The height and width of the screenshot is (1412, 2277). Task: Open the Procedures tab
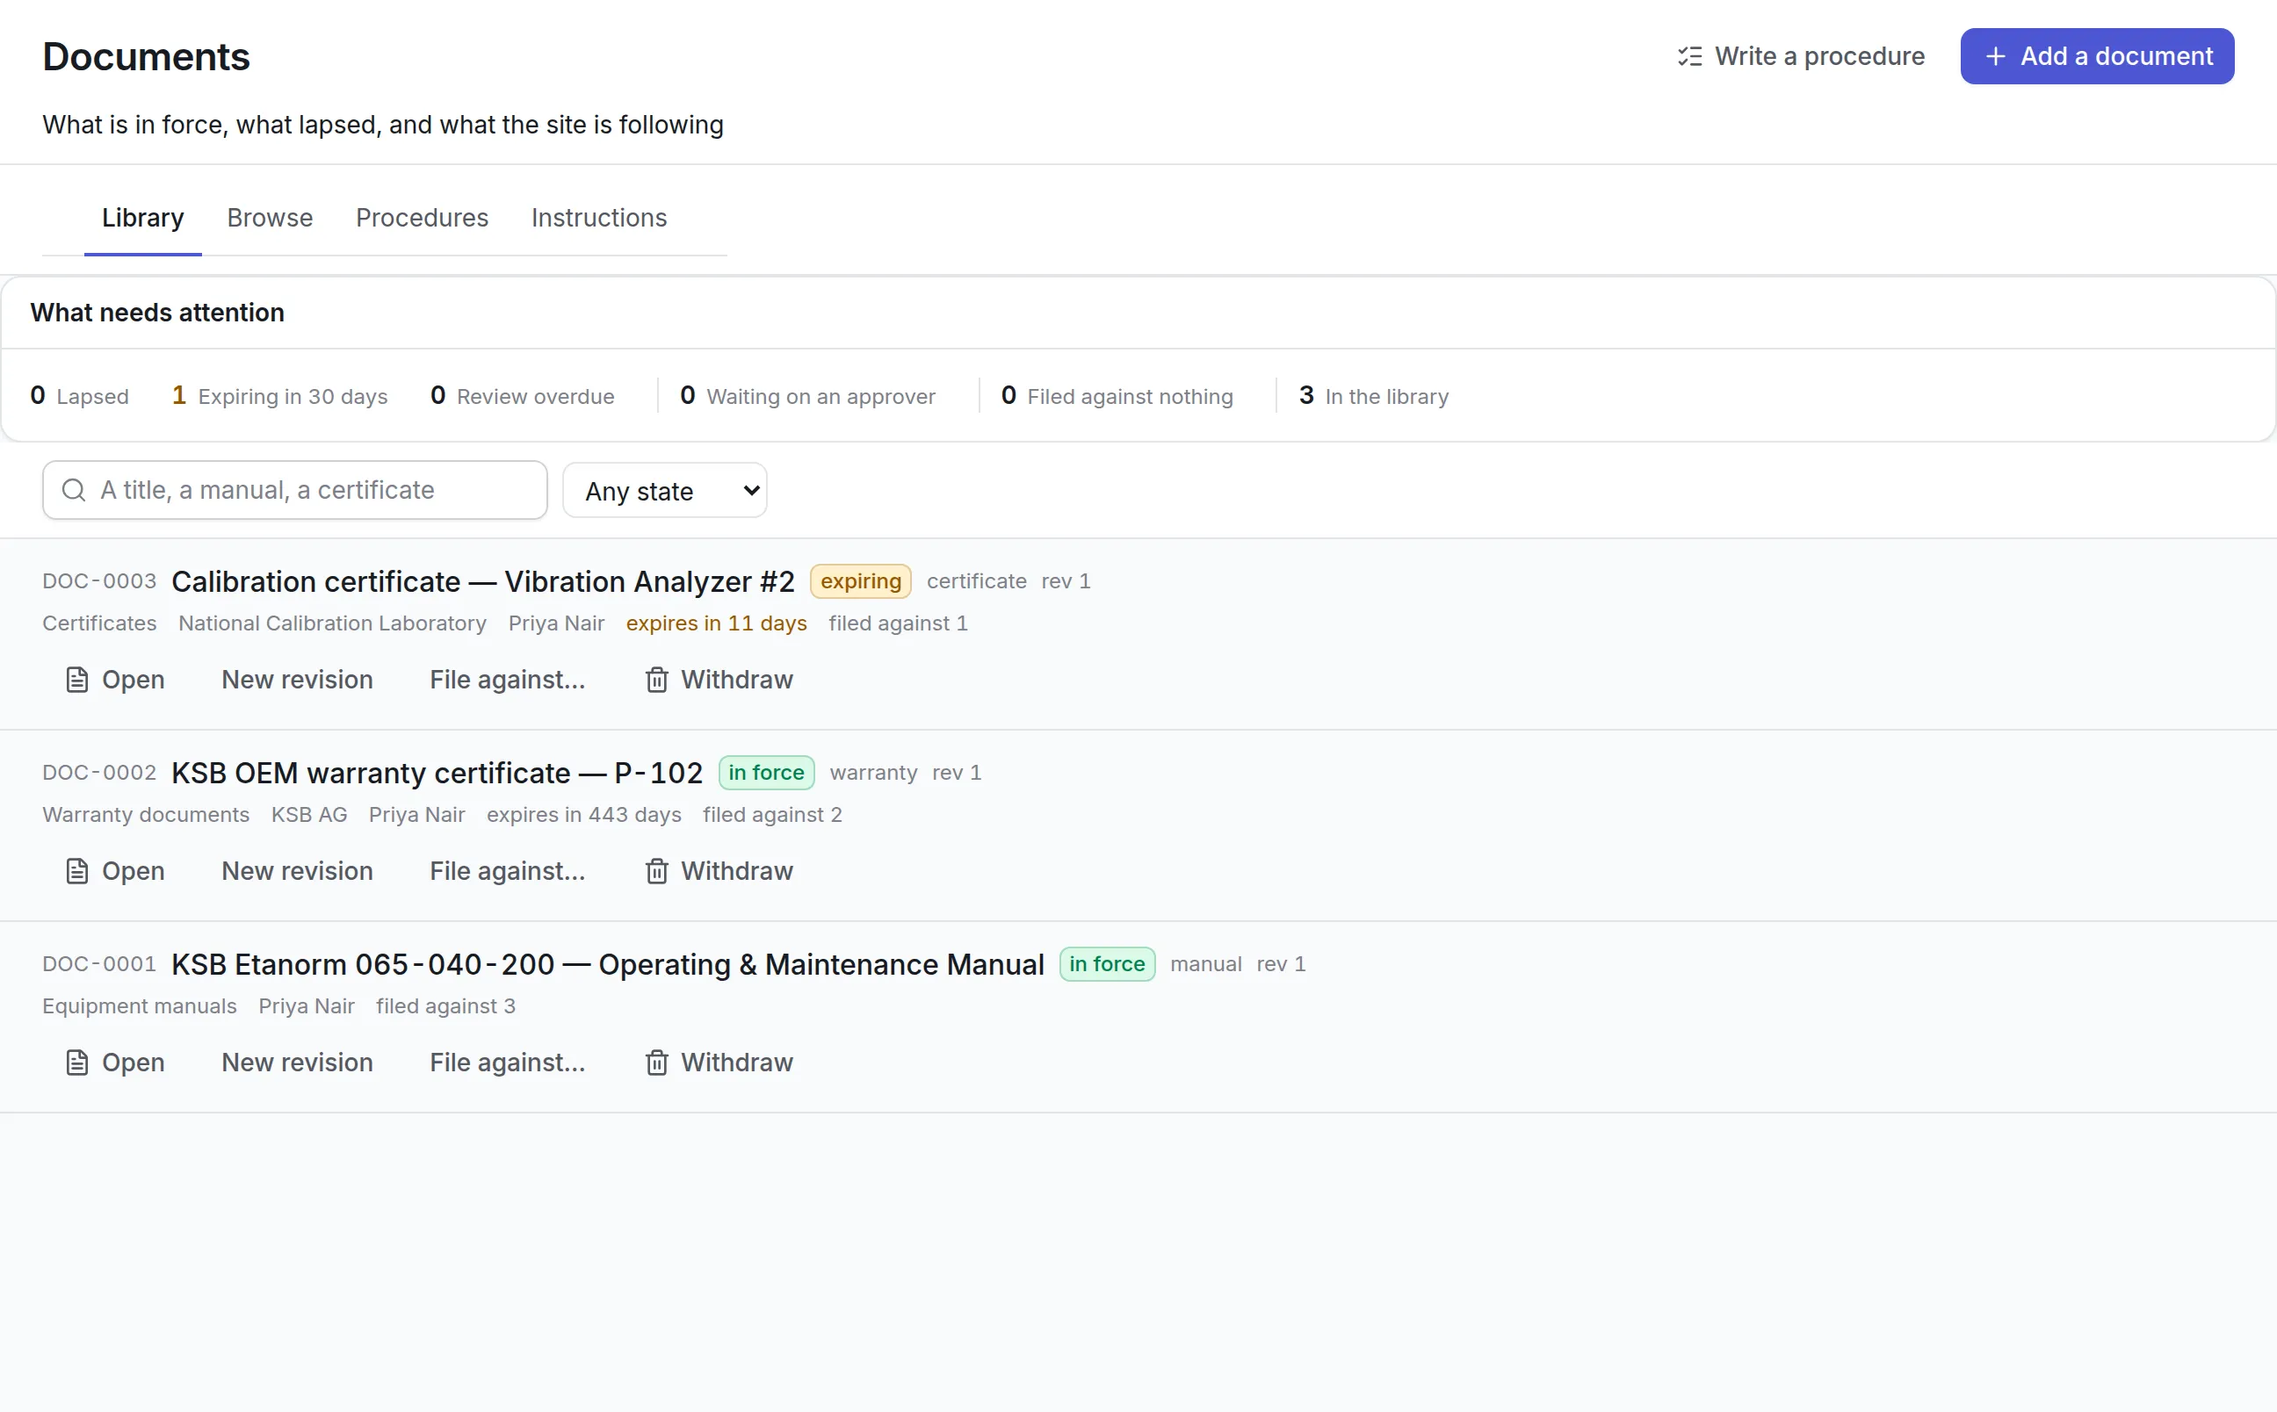click(x=423, y=218)
